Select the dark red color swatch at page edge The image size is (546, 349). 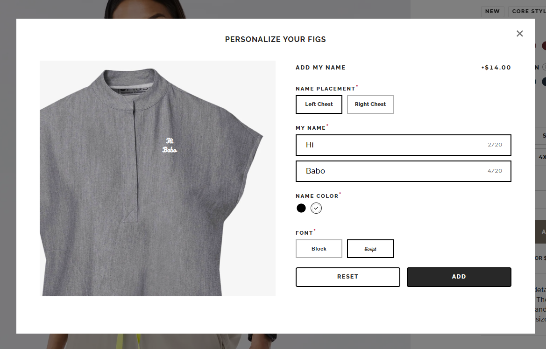pos(544,46)
